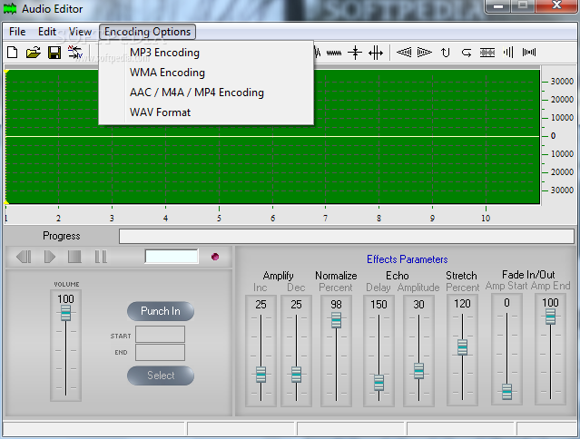This screenshot has width=580, height=439.
Task: Click the START time input field
Action: [160, 334]
